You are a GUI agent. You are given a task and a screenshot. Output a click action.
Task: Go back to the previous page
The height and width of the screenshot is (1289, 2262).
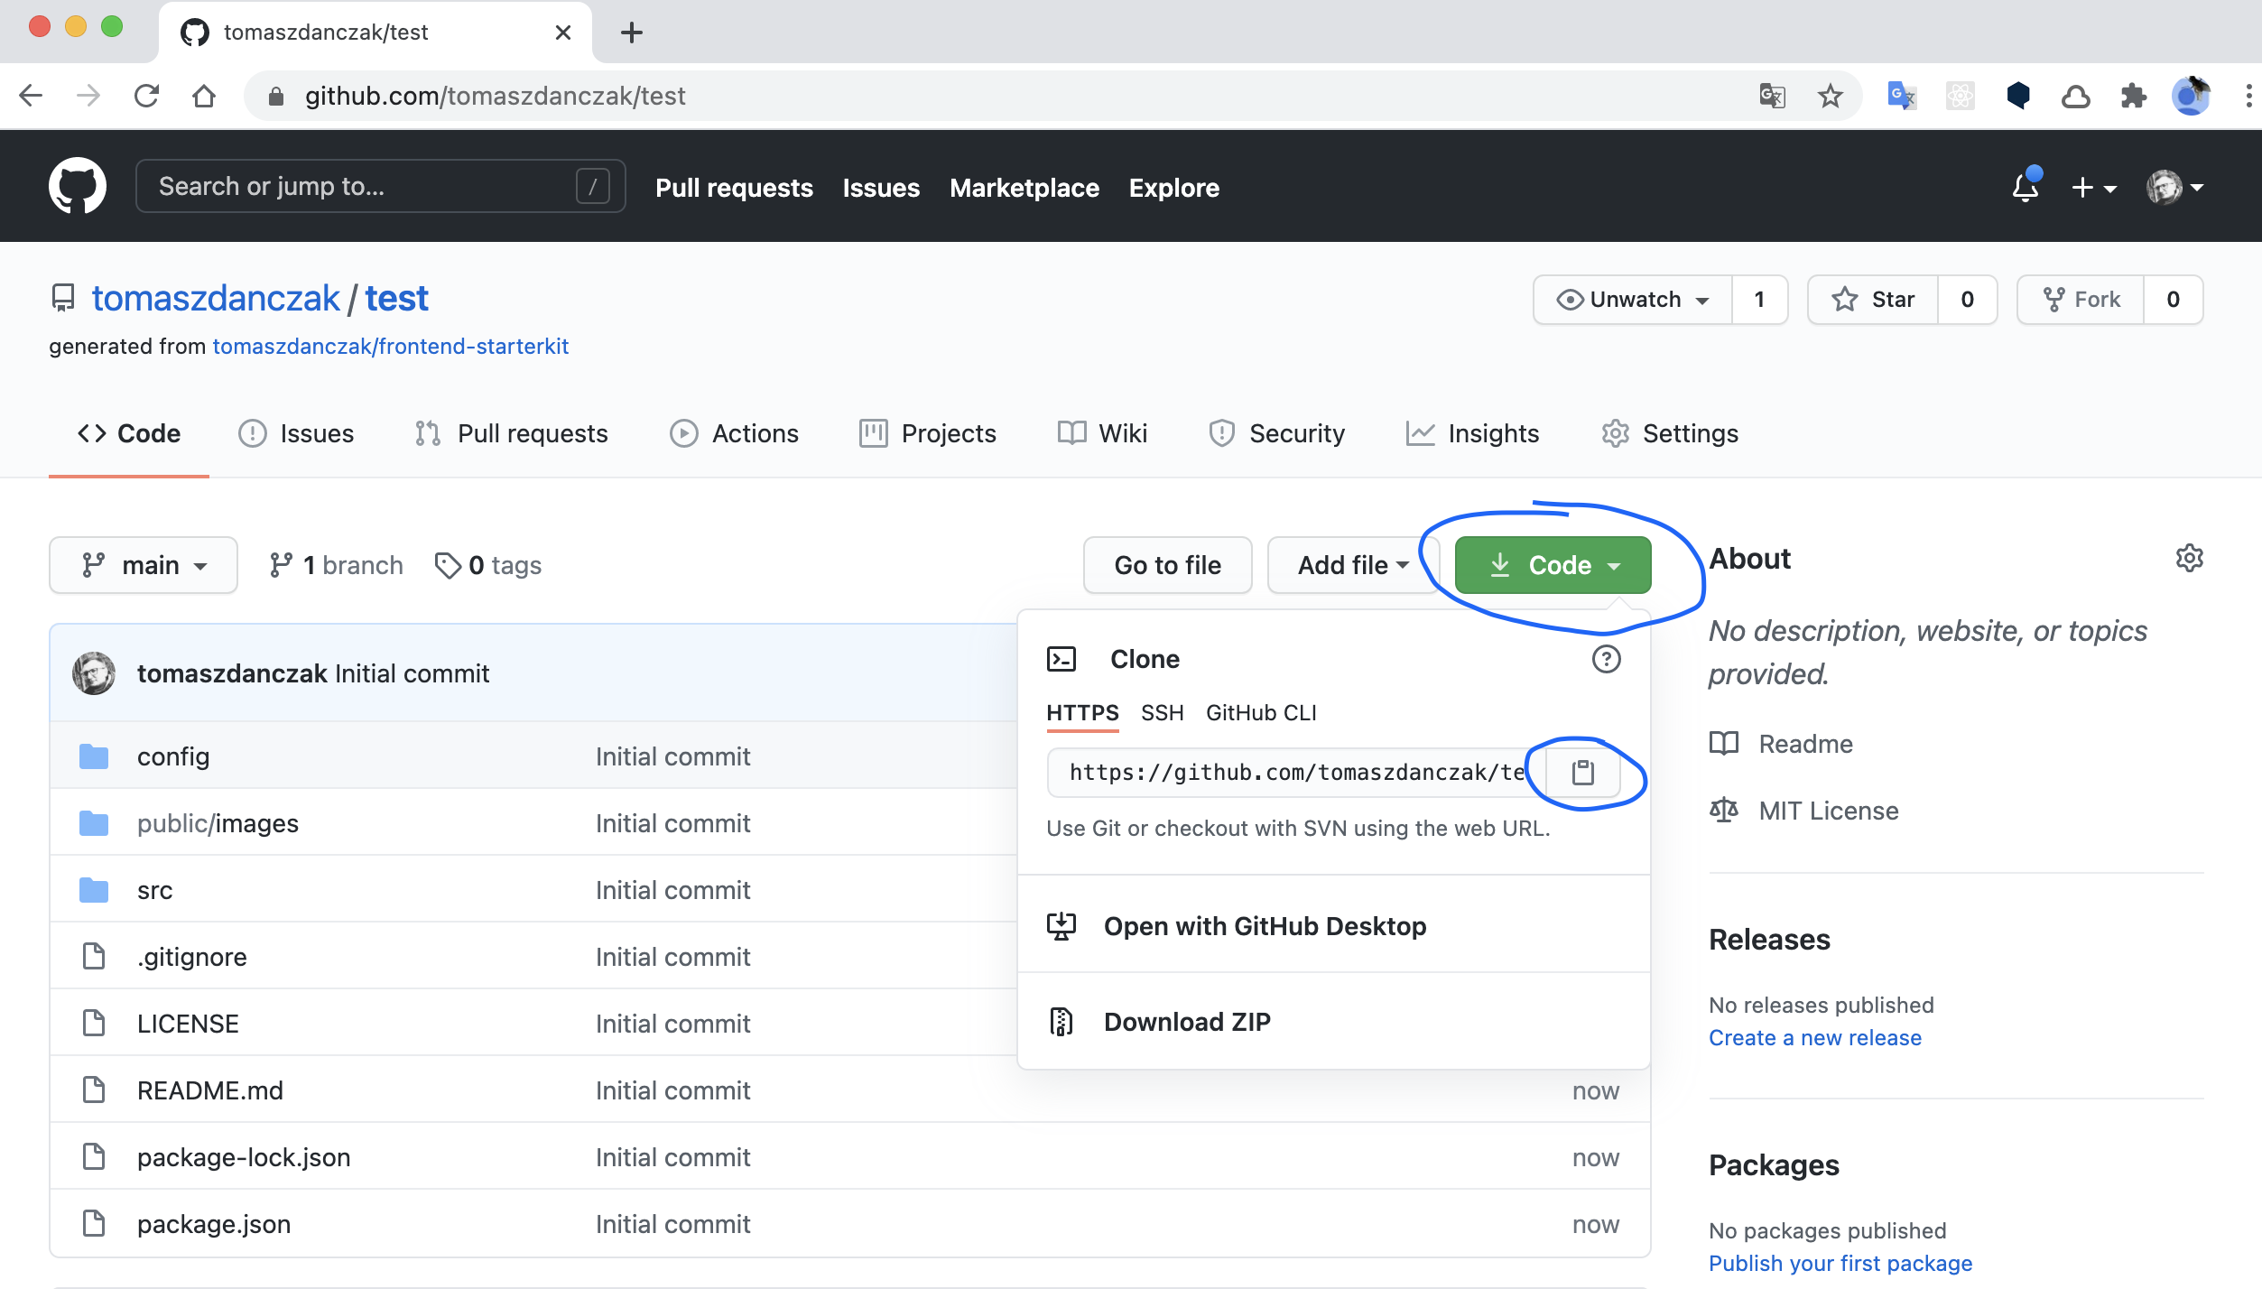(x=32, y=96)
